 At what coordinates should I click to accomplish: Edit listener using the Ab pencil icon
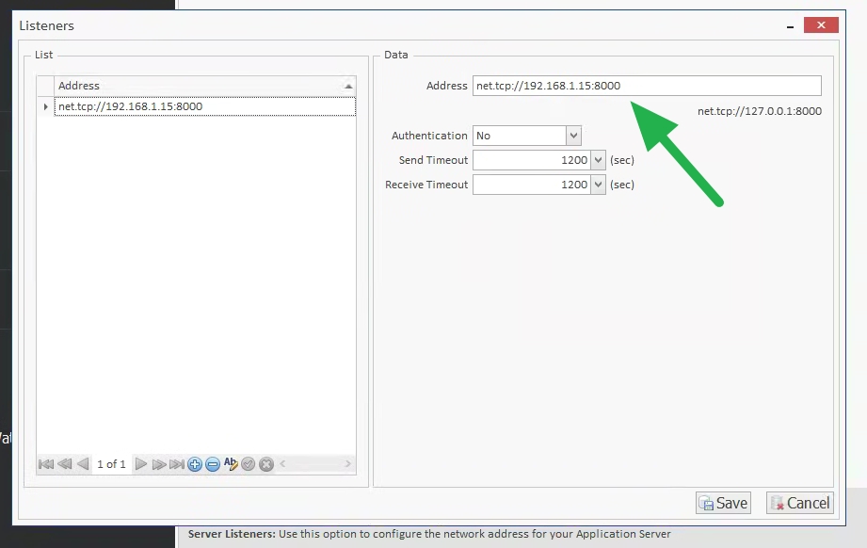tap(231, 463)
